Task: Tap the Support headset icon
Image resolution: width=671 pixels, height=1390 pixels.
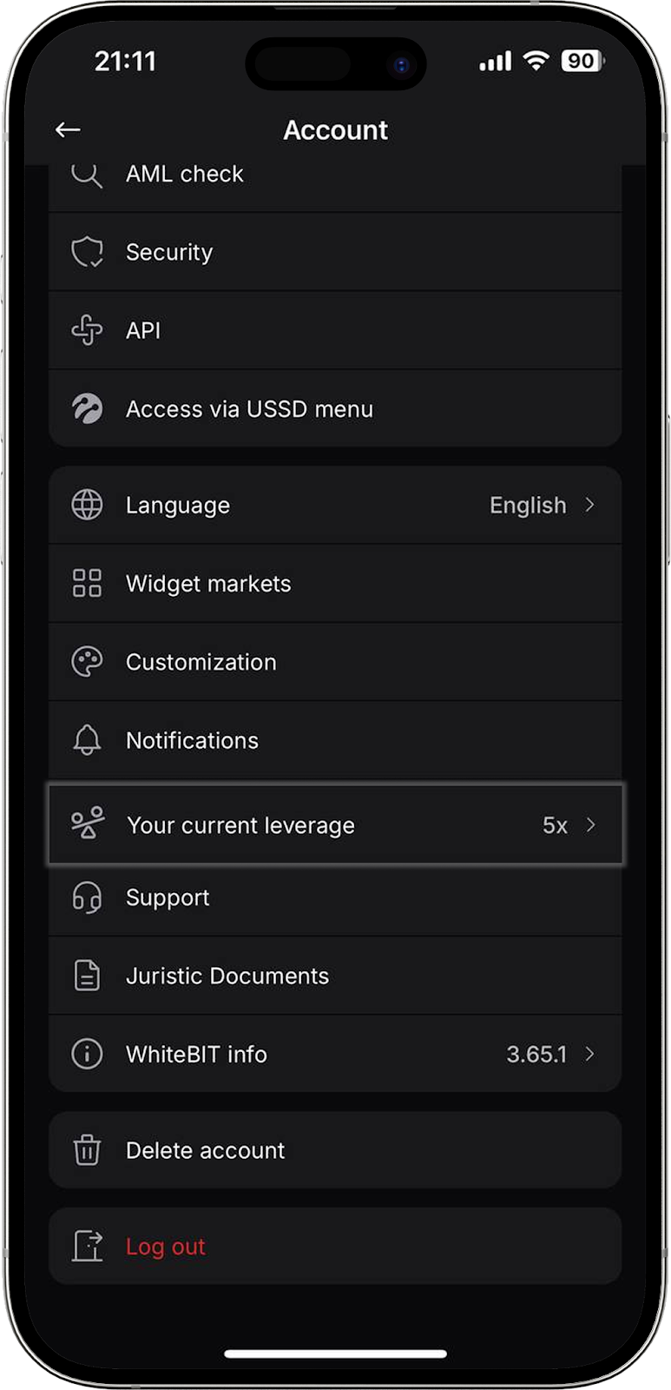Action: (x=87, y=897)
